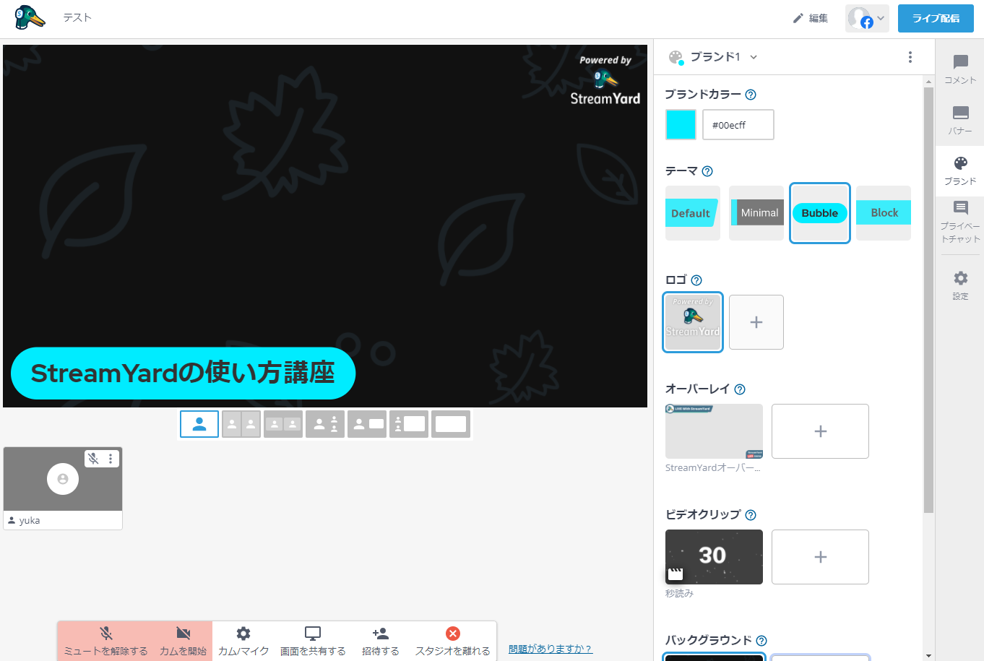Turn on camera with カムを開始

[x=183, y=641]
